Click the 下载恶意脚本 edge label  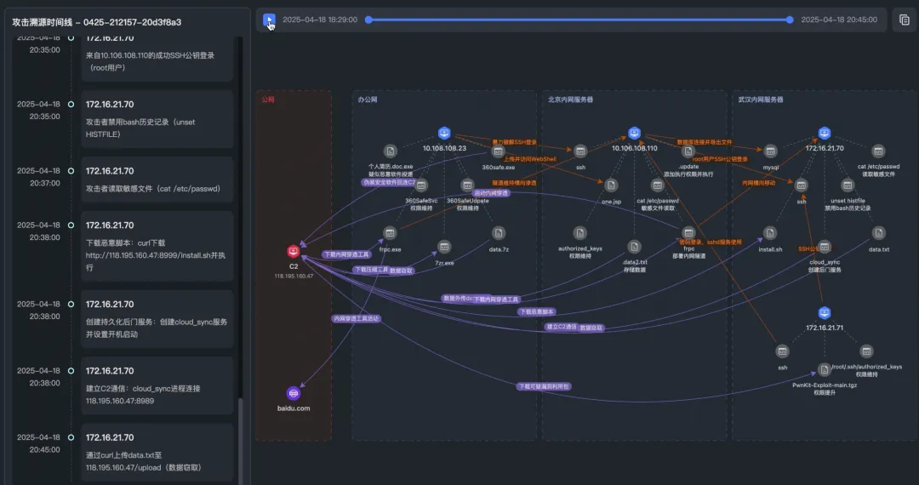(x=536, y=311)
